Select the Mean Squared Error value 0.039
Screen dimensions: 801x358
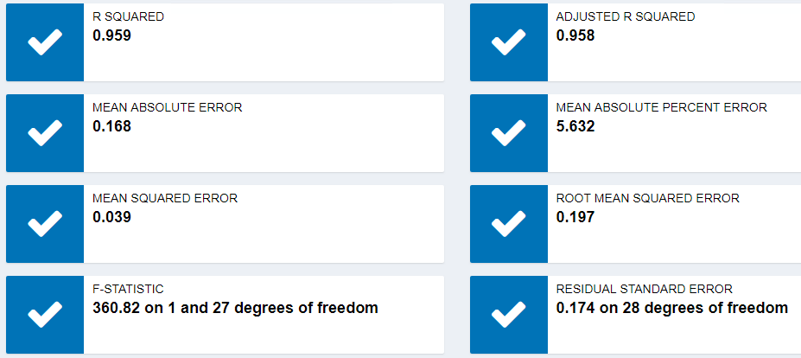pyautogui.click(x=111, y=218)
